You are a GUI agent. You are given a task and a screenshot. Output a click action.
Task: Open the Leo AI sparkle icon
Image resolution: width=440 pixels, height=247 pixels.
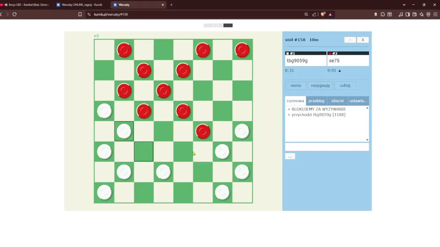coord(421,14)
